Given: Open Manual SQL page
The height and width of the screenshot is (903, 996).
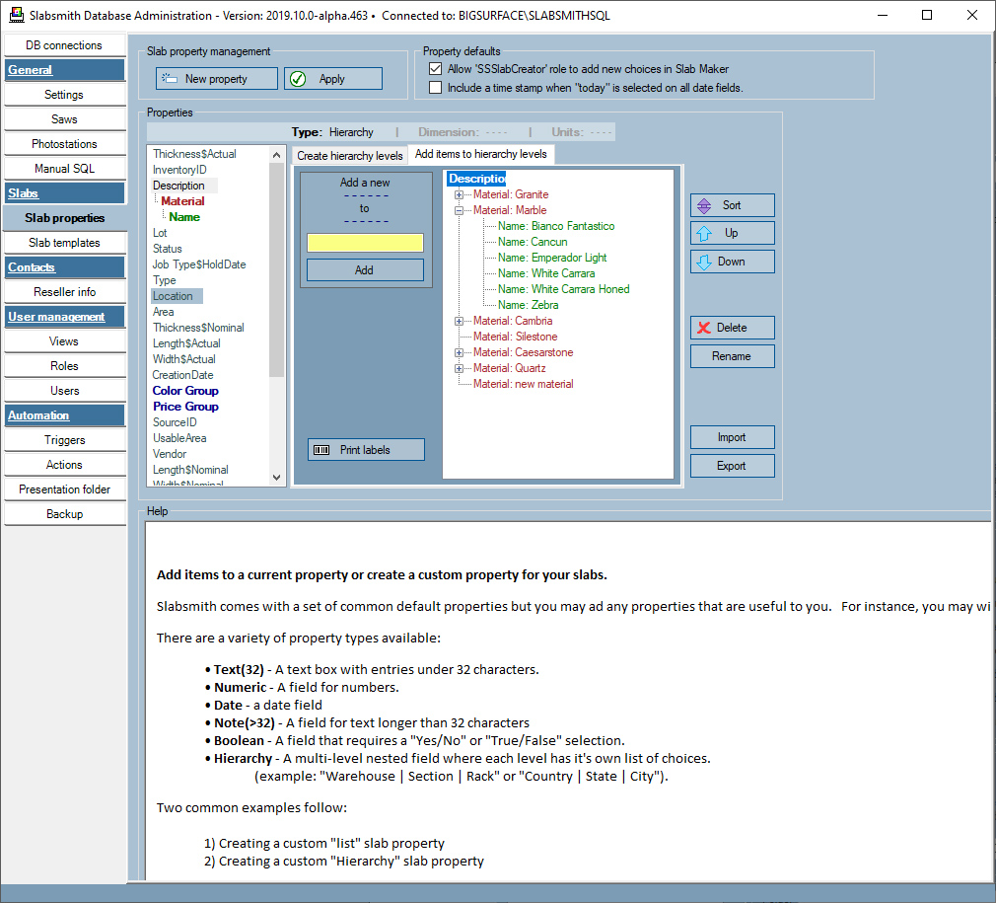Looking at the screenshot, I should [64, 169].
